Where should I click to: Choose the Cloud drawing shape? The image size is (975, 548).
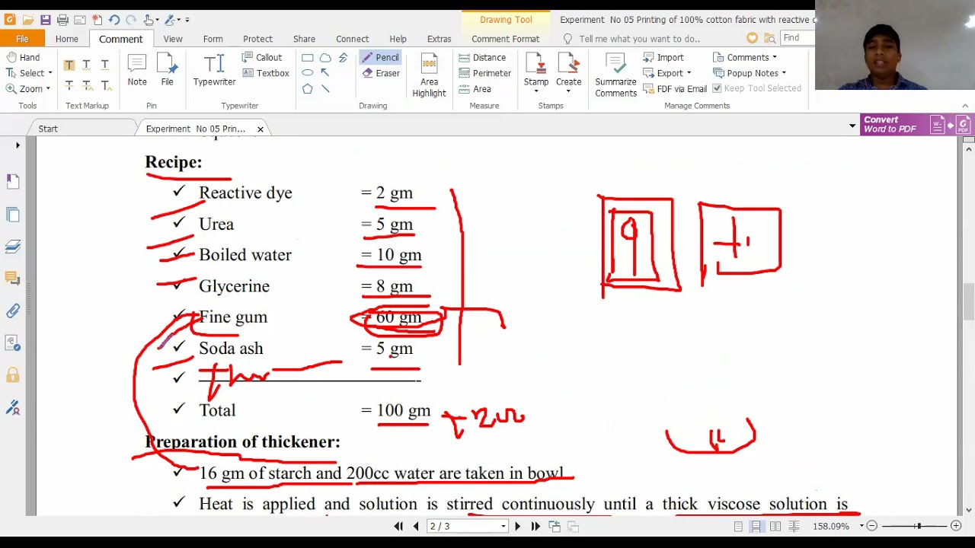pyautogui.click(x=325, y=58)
